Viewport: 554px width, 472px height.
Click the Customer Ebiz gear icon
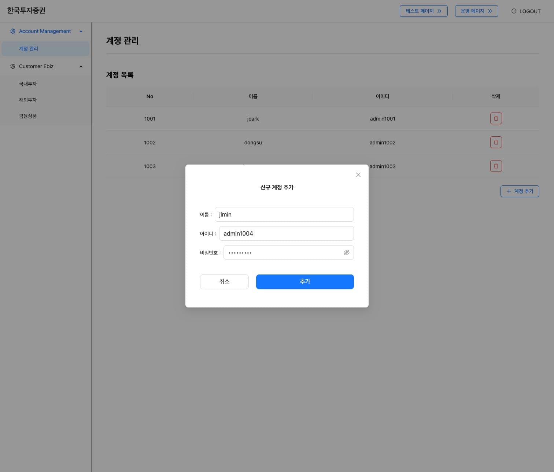click(13, 66)
